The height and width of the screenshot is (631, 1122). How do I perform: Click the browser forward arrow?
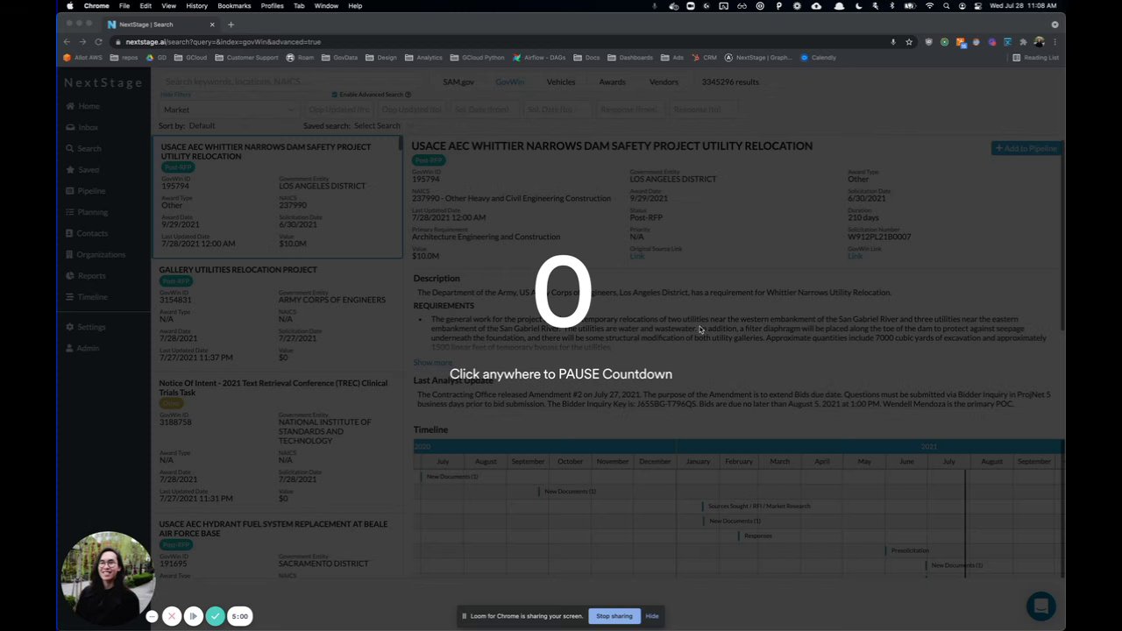tap(82, 42)
